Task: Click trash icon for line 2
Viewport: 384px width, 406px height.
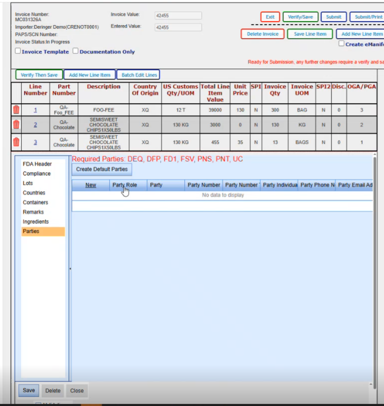Action: (x=16, y=125)
